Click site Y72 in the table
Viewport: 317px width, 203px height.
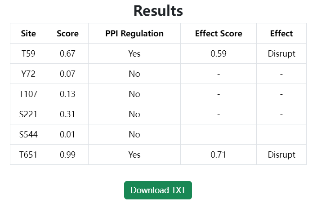[x=28, y=74]
